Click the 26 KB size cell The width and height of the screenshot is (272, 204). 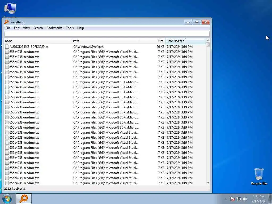pyautogui.click(x=160, y=47)
